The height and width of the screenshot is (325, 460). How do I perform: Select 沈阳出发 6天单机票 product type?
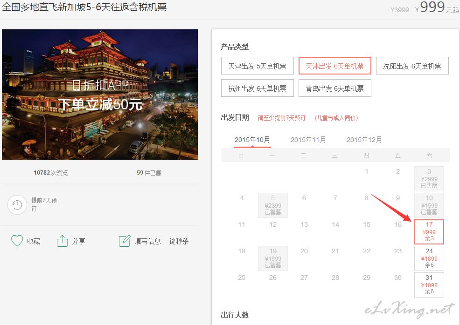[x=412, y=66]
